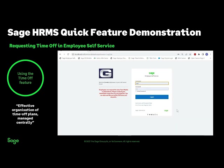Click the browser forward arrow
Image resolution: width=224 pixels, height=168 pixels.
(64, 55)
